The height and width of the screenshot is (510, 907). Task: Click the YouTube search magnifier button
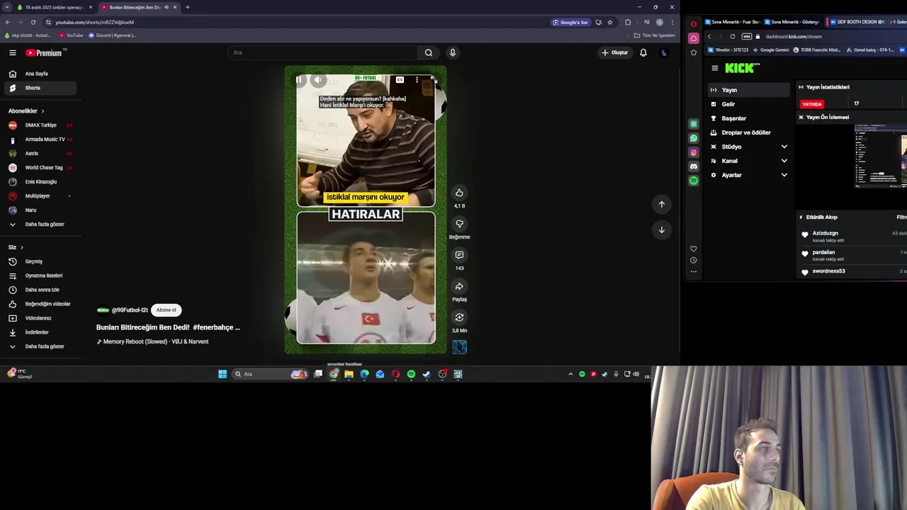coord(428,52)
